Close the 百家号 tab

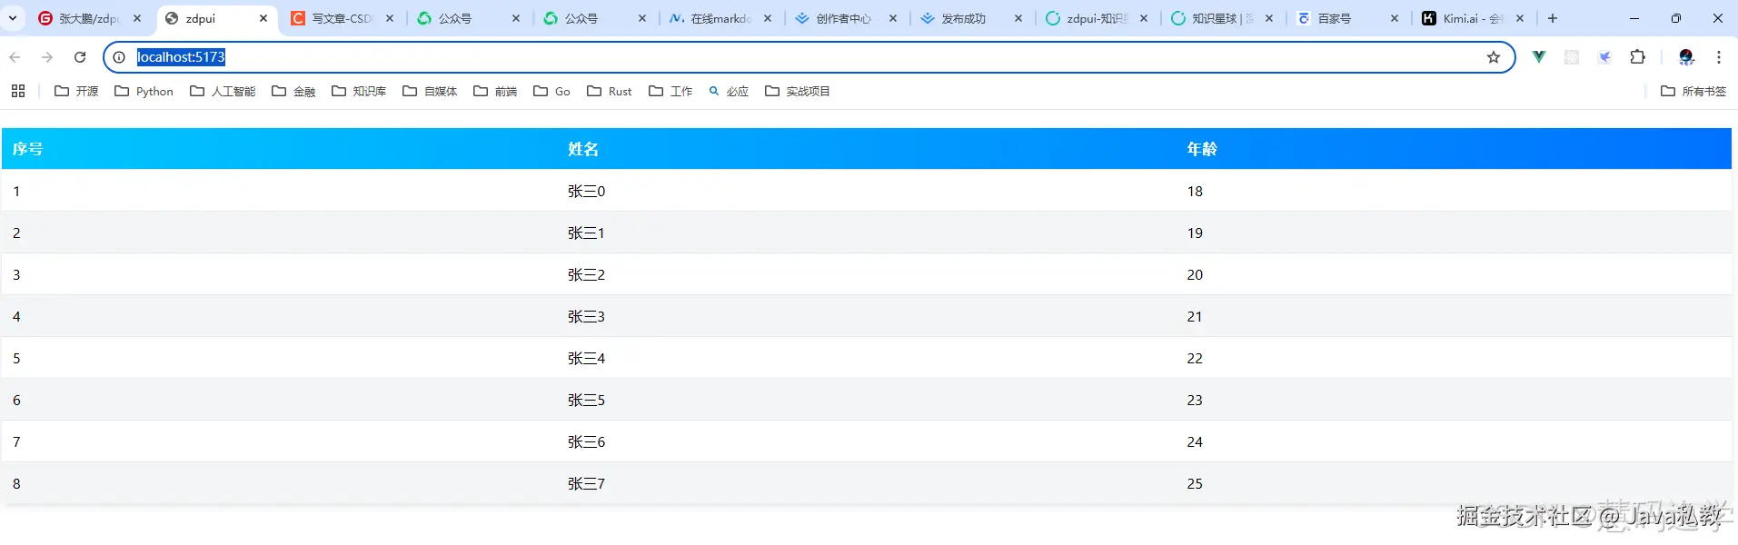click(1395, 18)
